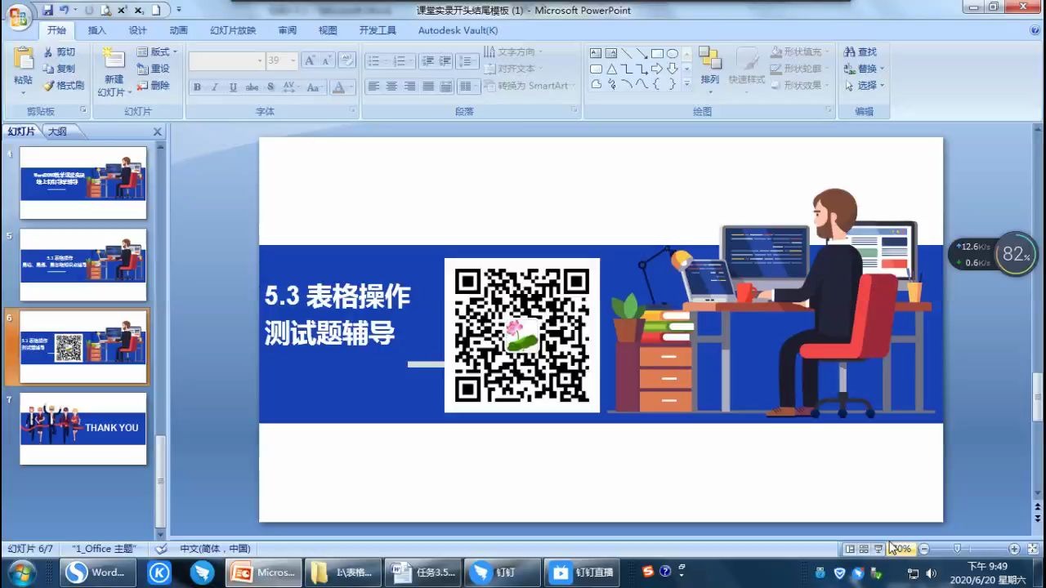1046x588 pixels.
Task: Reset slide with 重设
Action: coord(154,69)
